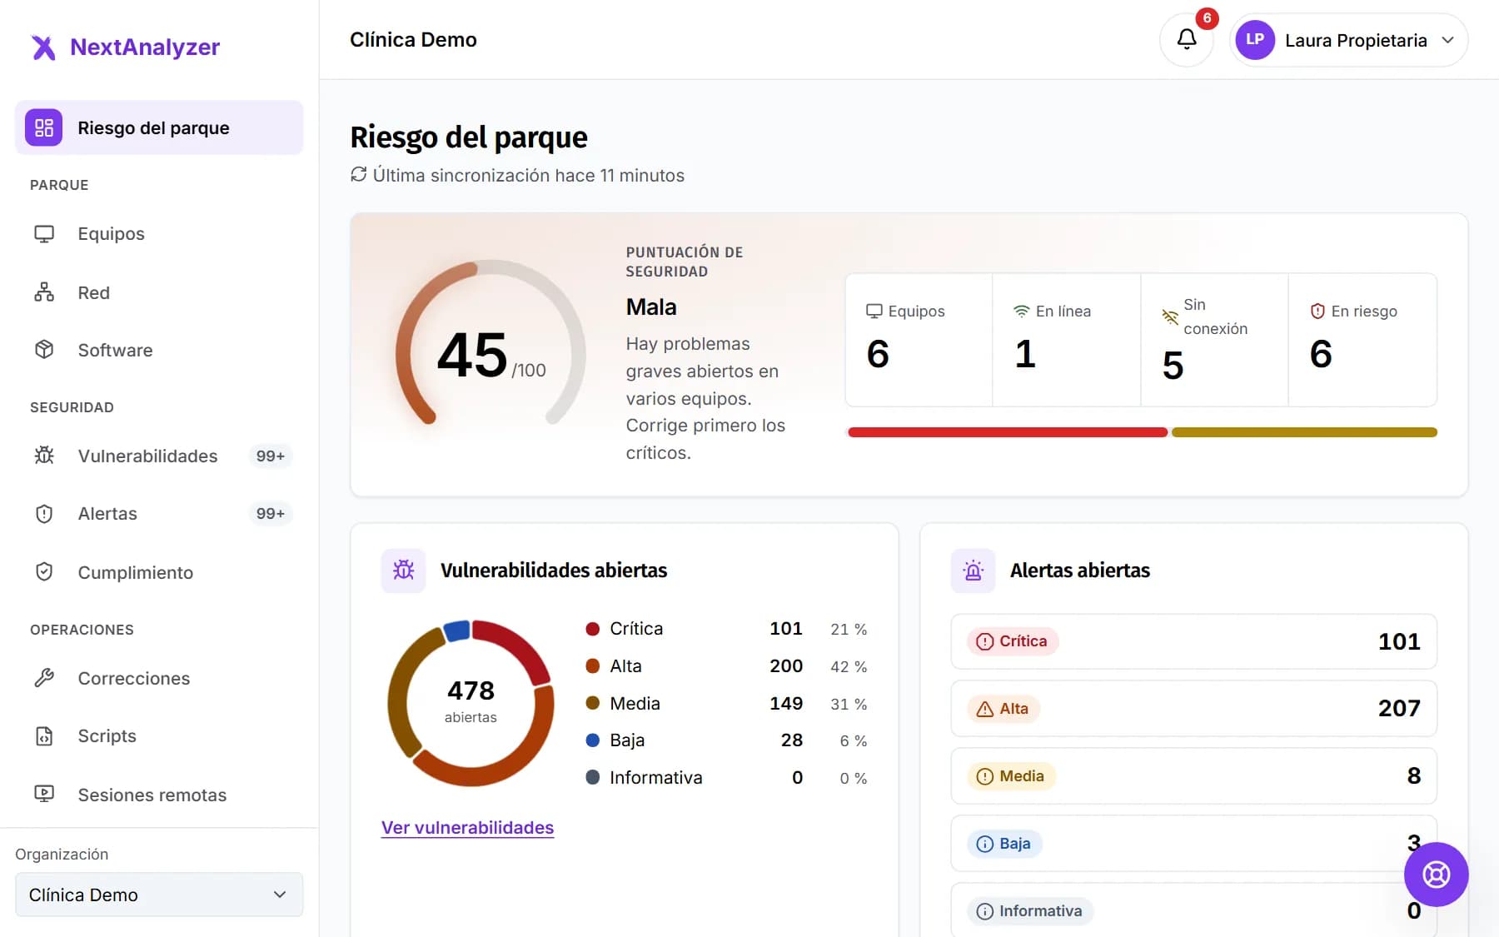Open the Baja alerts row

pyautogui.click(x=1193, y=844)
